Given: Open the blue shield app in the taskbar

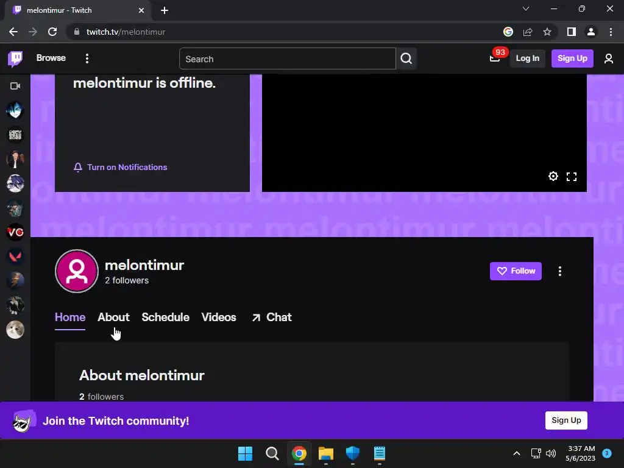Looking at the screenshot, I should (353, 453).
